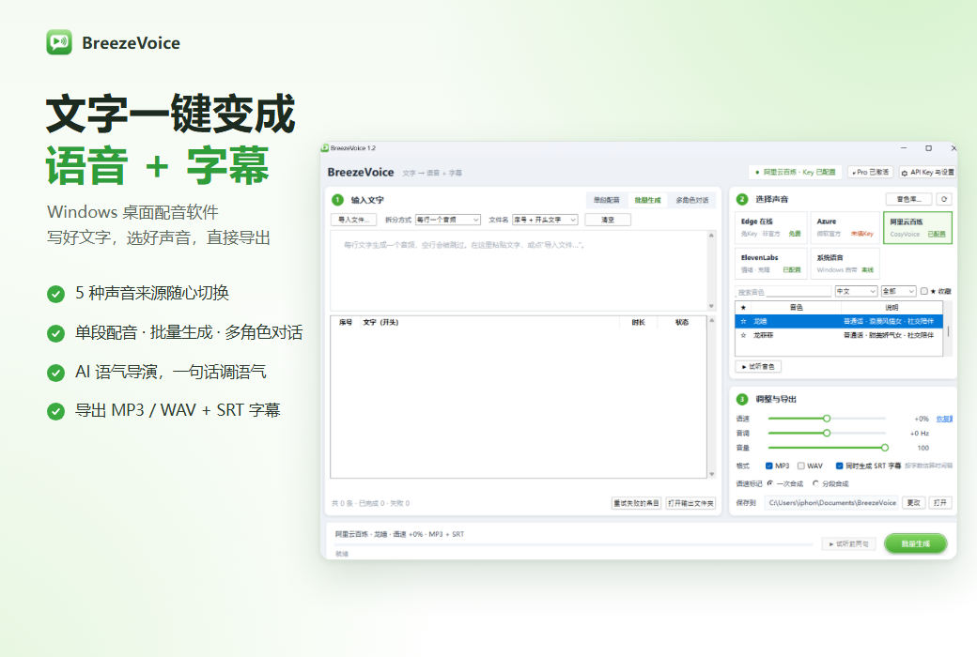
Task: Click the Pro 已激活 badge
Action: pos(871,172)
